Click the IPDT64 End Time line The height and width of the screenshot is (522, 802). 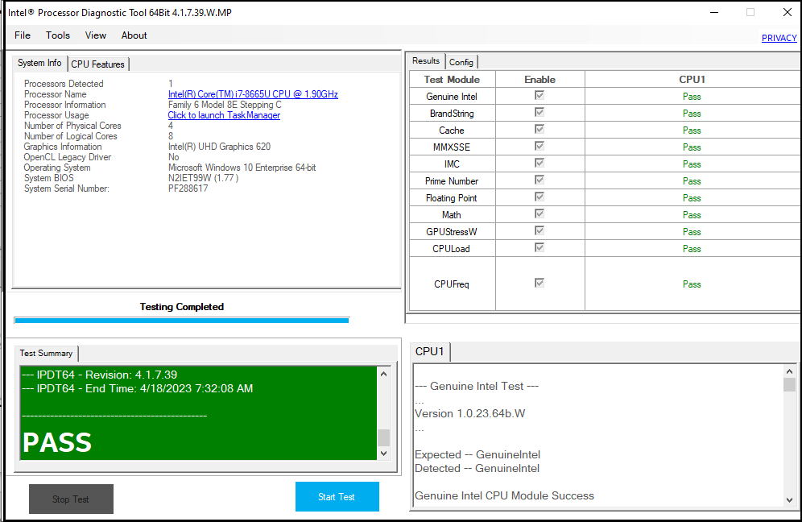(x=138, y=388)
